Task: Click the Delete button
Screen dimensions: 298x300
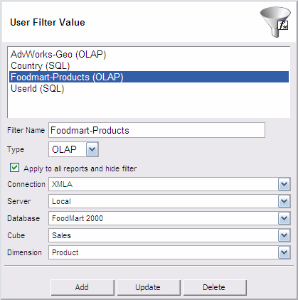Action: (x=215, y=287)
